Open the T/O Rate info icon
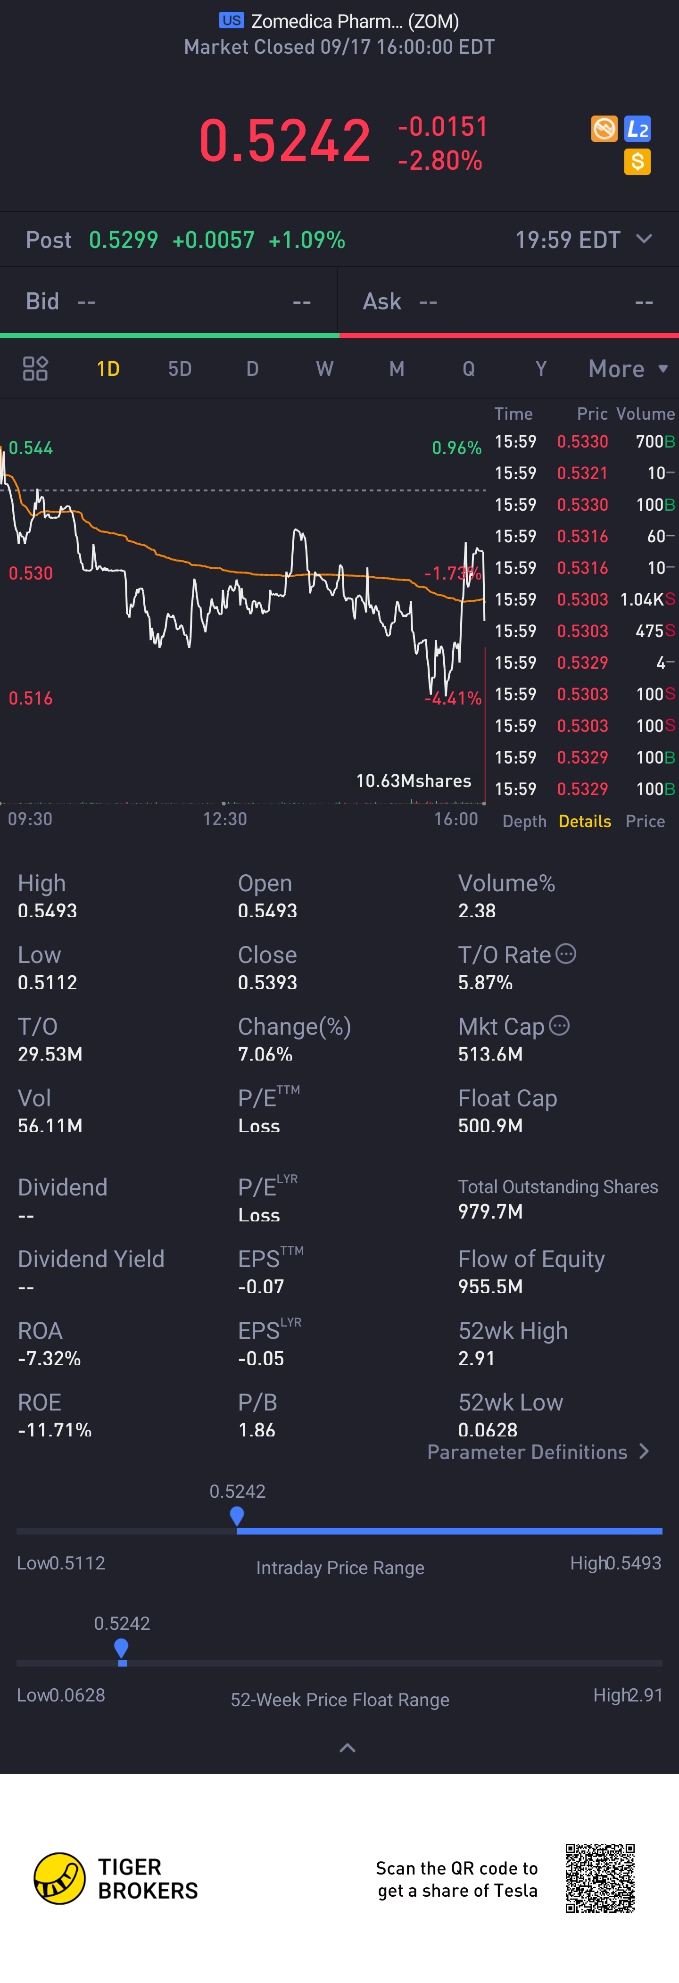Image resolution: width=679 pixels, height=1983 pixels. (x=566, y=954)
